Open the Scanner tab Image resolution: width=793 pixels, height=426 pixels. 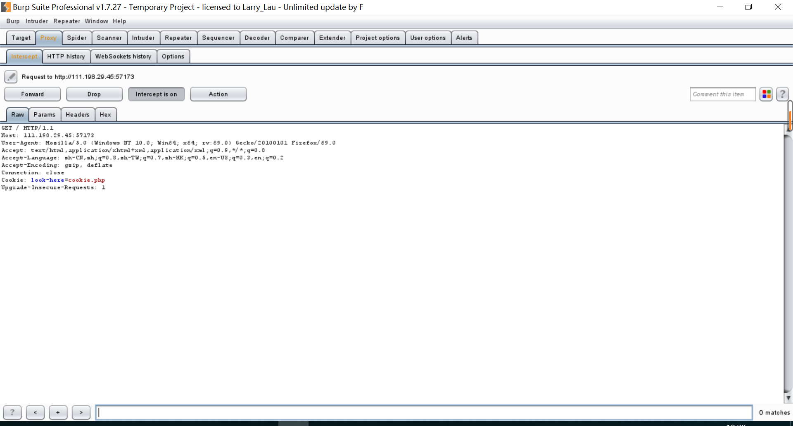[109, 38]
